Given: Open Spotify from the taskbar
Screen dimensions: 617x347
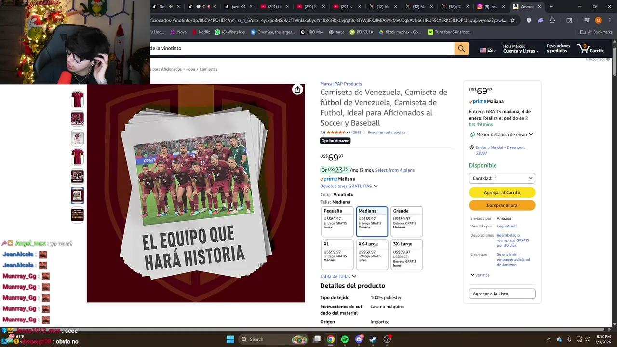Looking at the screenshot, I should (345, 339).
